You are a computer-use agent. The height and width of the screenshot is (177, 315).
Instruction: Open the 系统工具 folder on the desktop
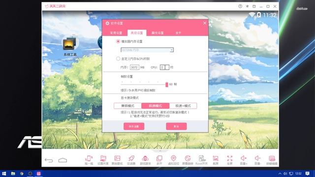(70, 45)
